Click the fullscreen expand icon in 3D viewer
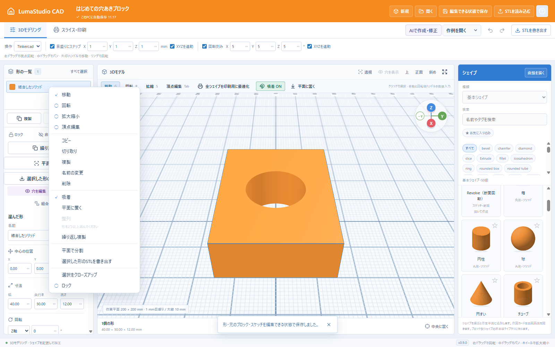 445,72
